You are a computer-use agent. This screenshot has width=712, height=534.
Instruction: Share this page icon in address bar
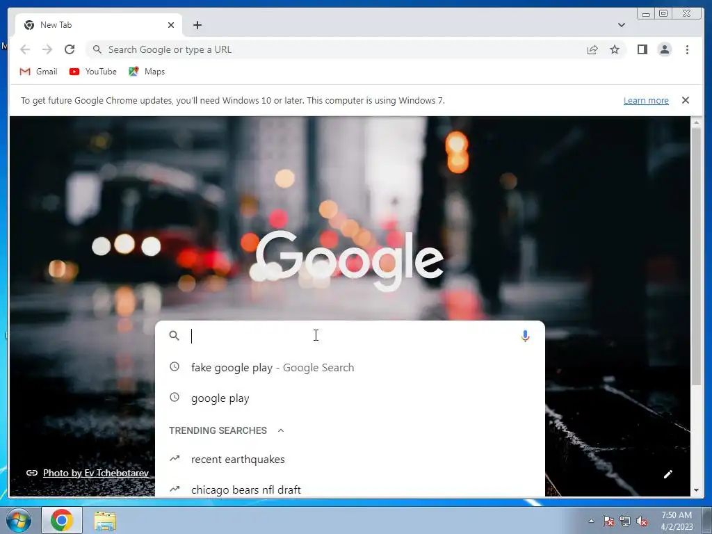592,50
